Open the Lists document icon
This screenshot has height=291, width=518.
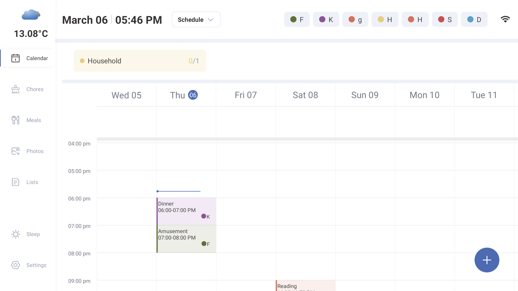click(15, 182)
